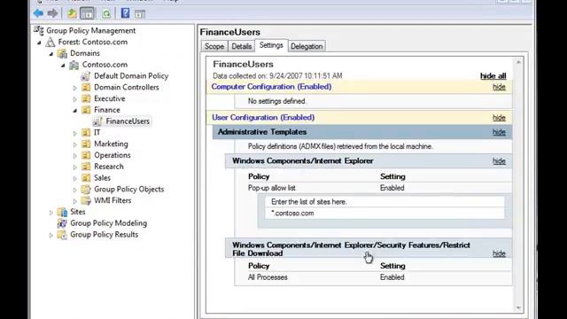Image resolution: width=567 pixels, height=319 pixels.
Task: Click the Contoso.com domain icon
Action: tap(74, 65)
